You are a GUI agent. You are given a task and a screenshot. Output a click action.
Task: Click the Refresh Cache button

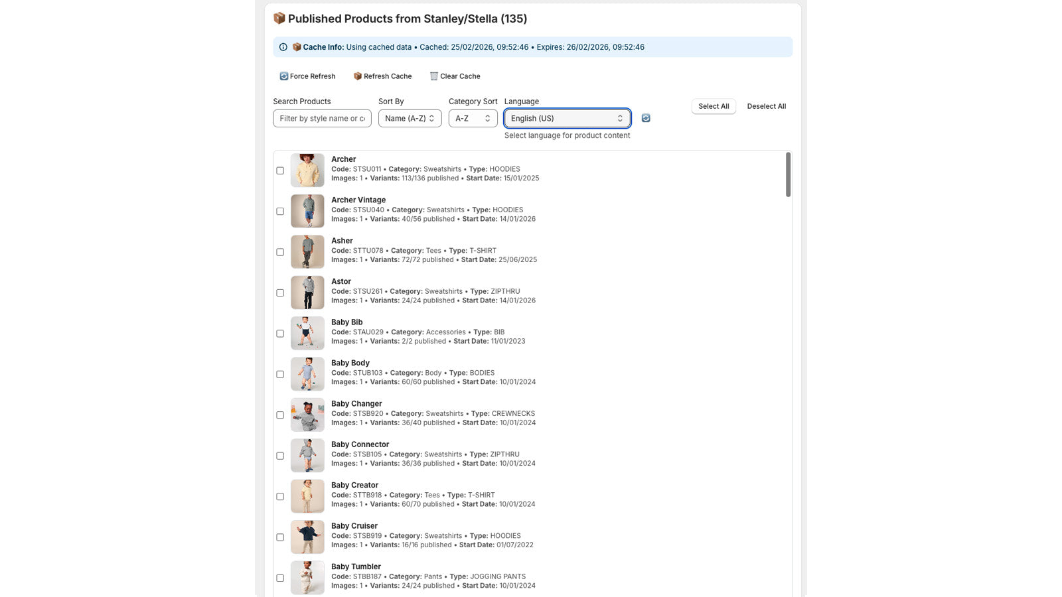pos(382,76)
